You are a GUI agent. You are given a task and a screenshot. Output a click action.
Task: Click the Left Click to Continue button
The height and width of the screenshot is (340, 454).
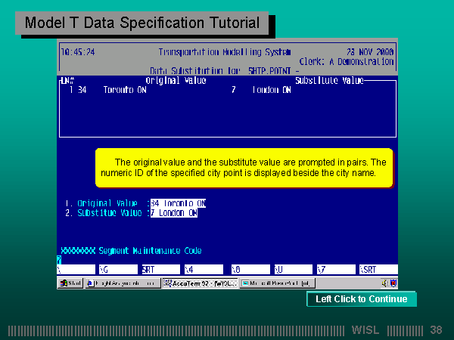pos(361,299)
